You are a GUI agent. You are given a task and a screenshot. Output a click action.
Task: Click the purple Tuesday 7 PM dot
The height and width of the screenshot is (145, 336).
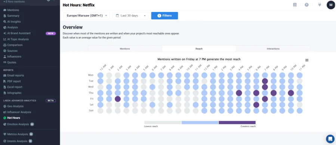click(x=265, y=81)
